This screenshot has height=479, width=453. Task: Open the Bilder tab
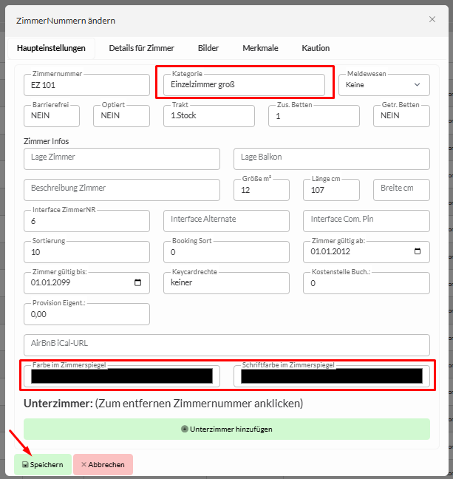208,48
